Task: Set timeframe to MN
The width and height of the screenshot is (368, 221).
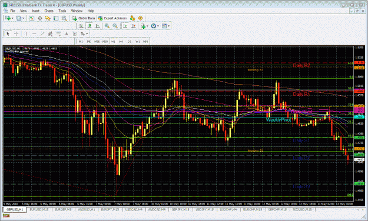Action: click(145, 42)
